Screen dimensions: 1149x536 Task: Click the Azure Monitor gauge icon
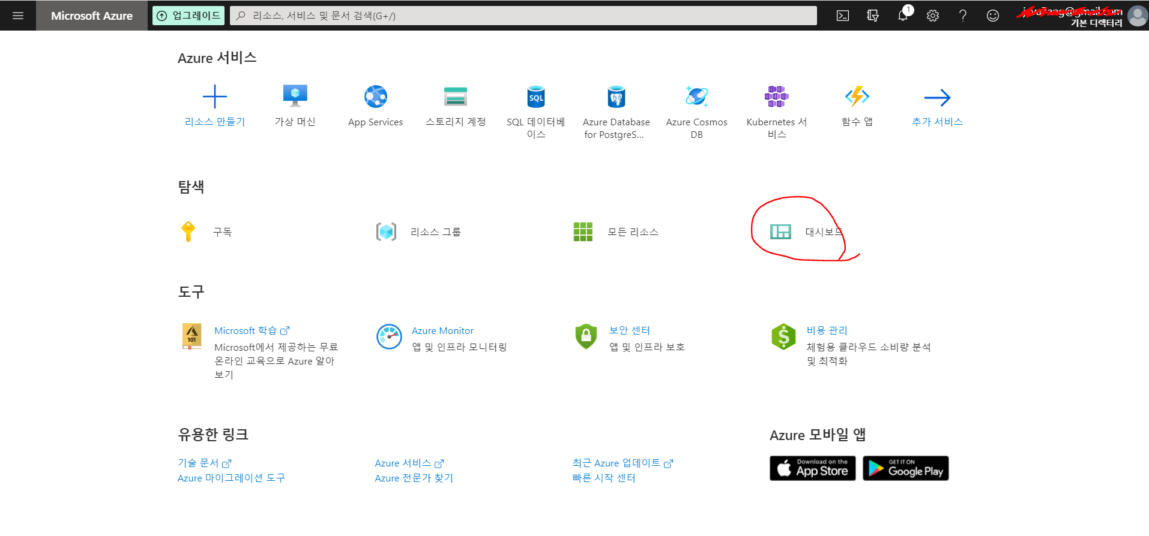coord(389,336)
